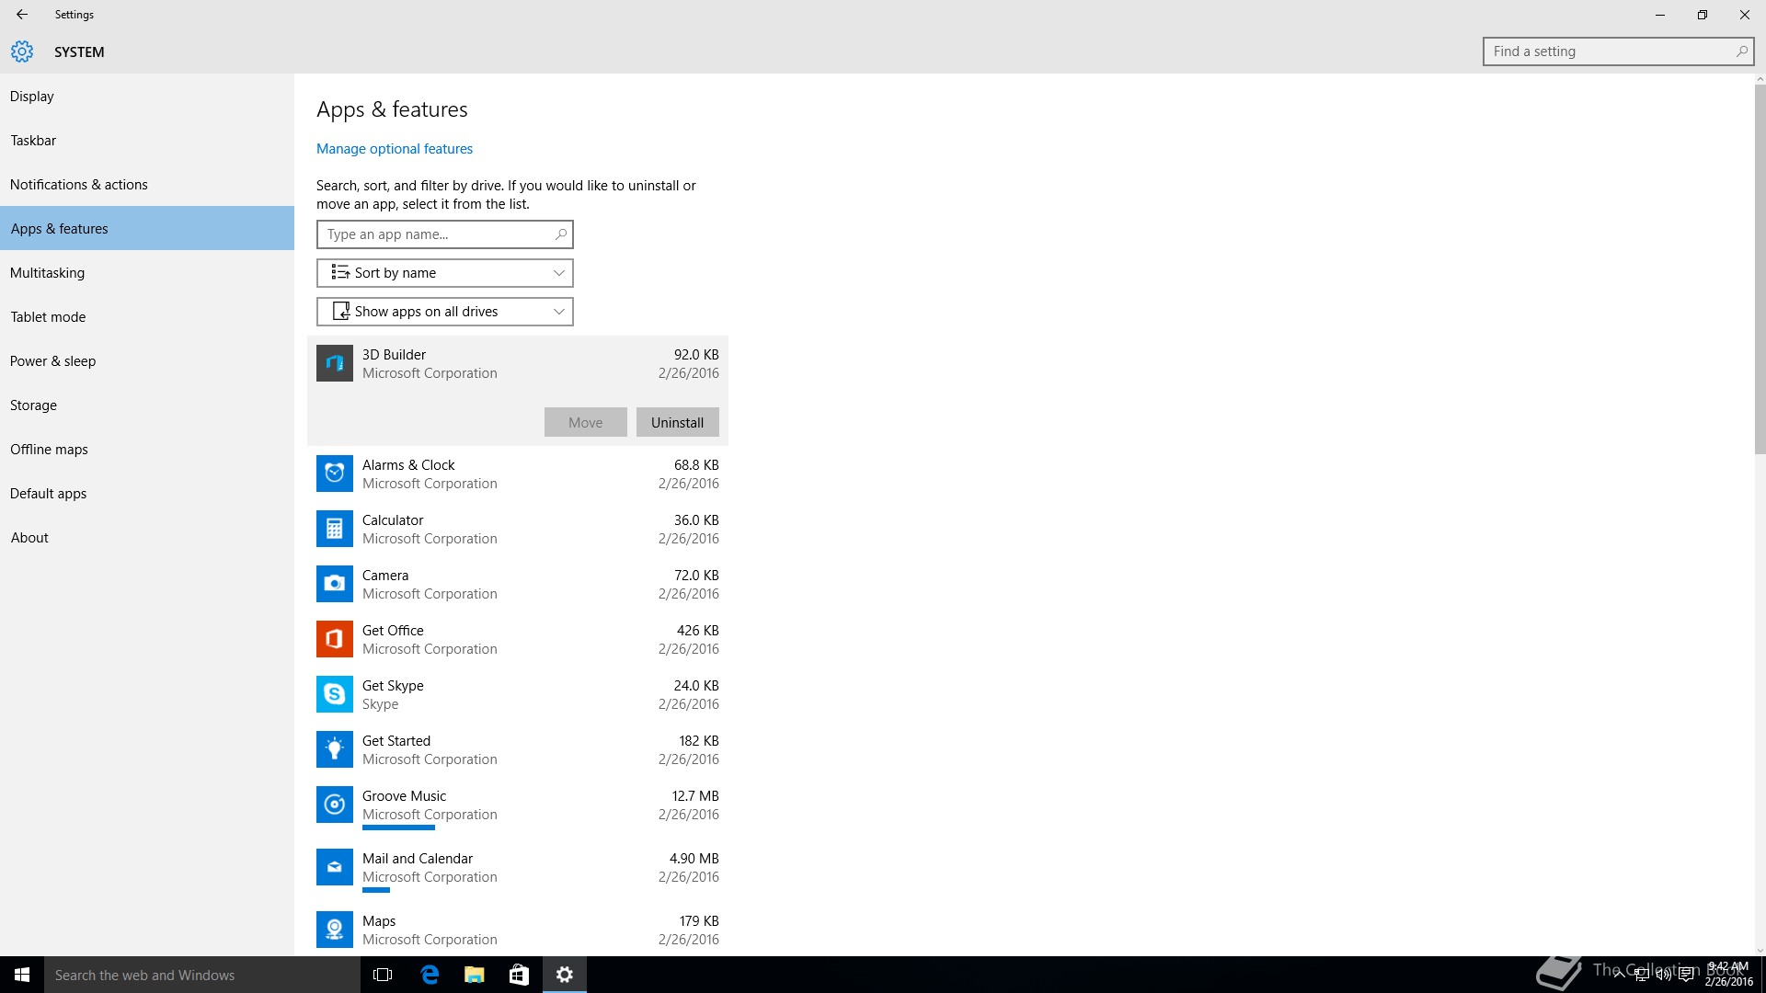1766x993 pixels.
Task: Click the Find a setting search box
Action: (x=1618, y=51)
